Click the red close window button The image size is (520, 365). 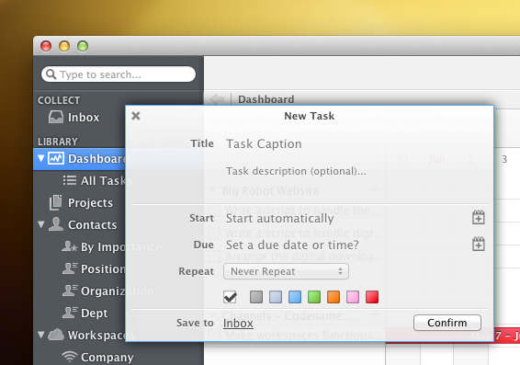click(46, 46)
